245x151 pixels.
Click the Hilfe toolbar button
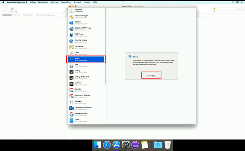215,9
